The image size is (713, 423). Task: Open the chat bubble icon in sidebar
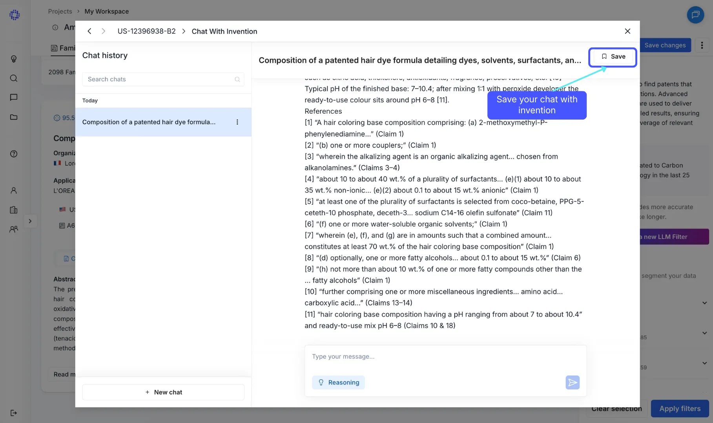click(14, 97)
